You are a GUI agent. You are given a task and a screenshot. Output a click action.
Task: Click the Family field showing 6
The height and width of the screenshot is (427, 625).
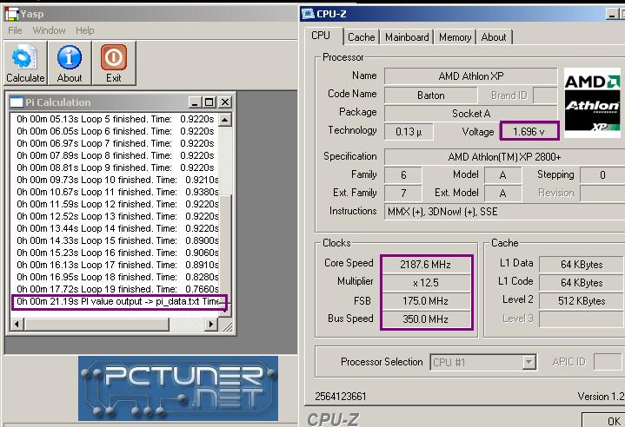(x=403, y=174)
